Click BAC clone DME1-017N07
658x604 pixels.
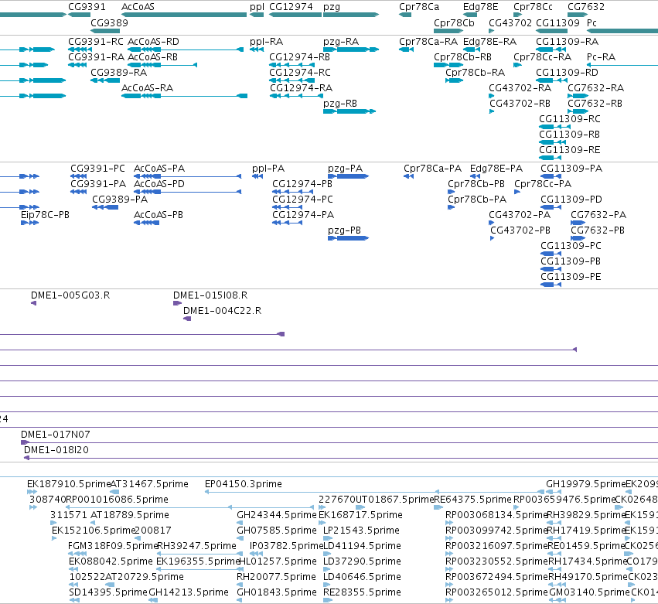[x=339, y=442]
